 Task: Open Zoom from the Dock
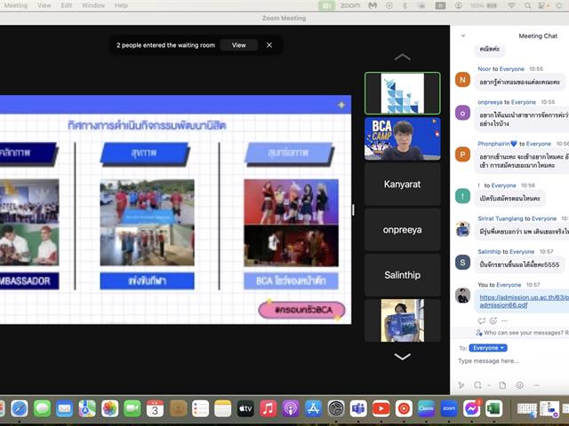pos(449,409)
